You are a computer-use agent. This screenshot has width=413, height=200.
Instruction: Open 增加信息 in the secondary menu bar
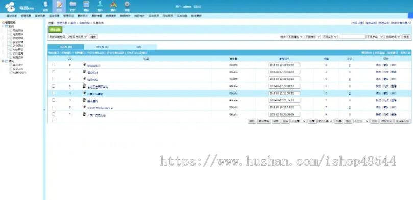(11, 16)
